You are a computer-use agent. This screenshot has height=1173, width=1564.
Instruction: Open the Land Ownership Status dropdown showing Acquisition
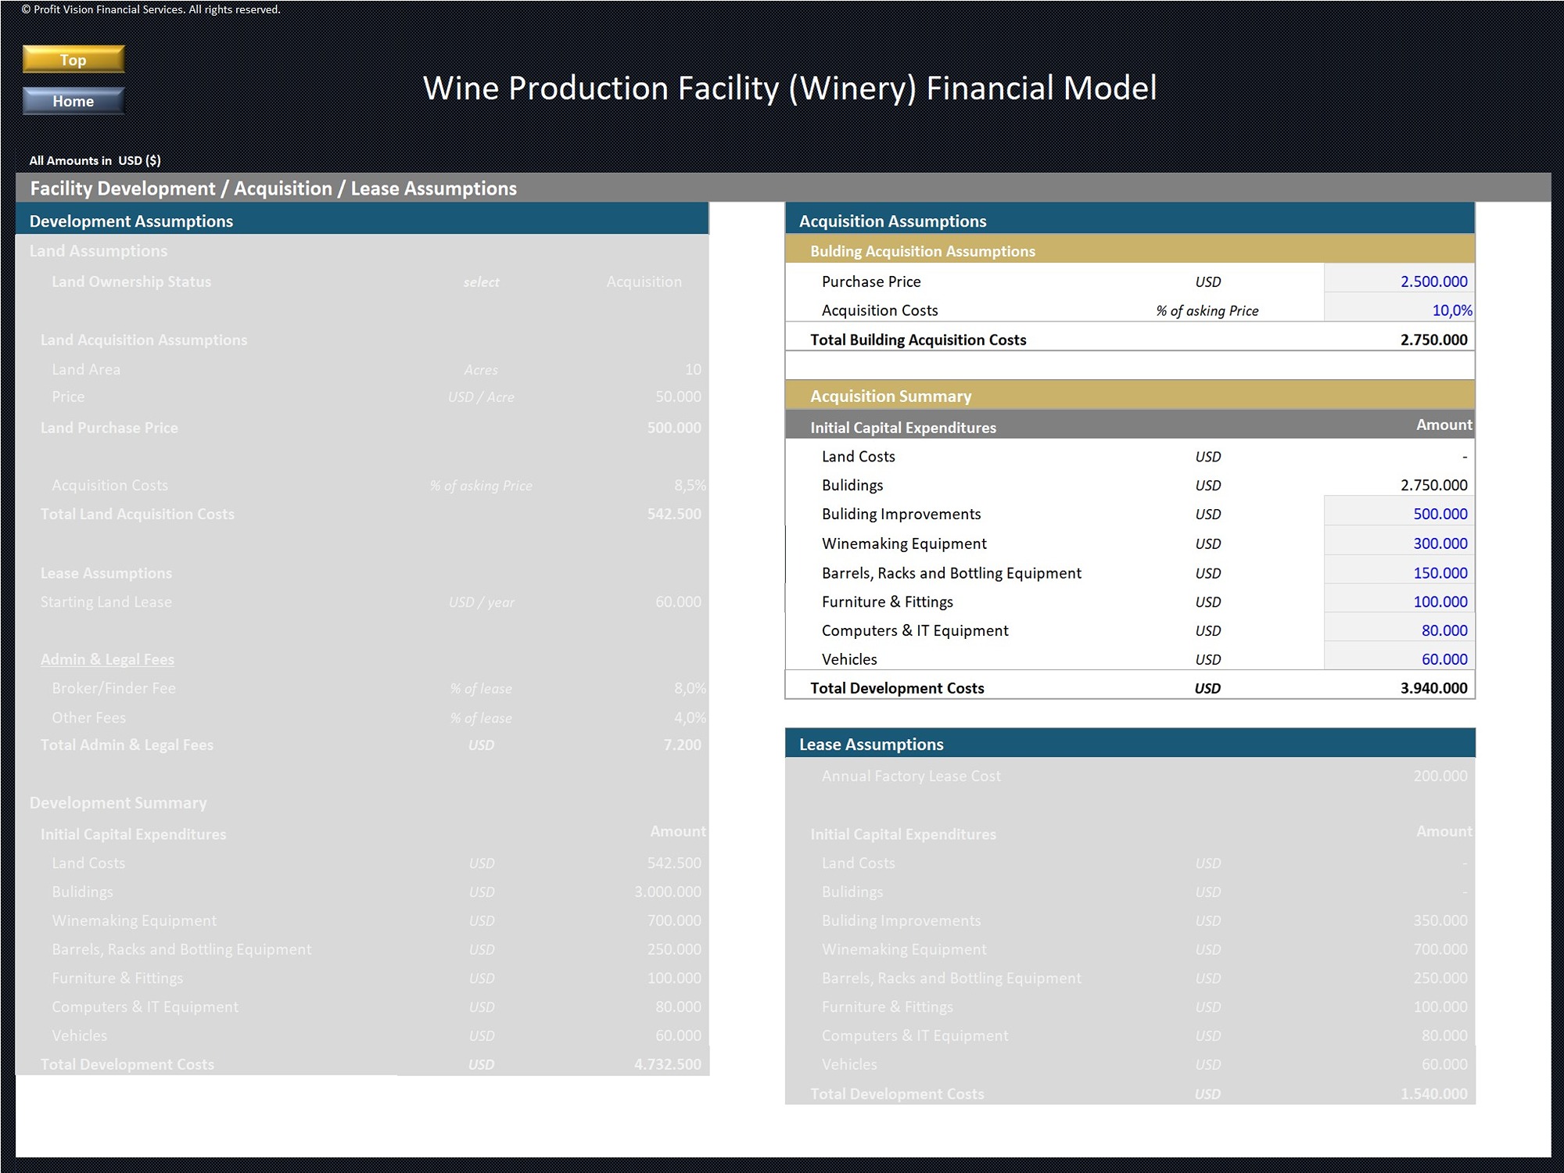point(644,282)
